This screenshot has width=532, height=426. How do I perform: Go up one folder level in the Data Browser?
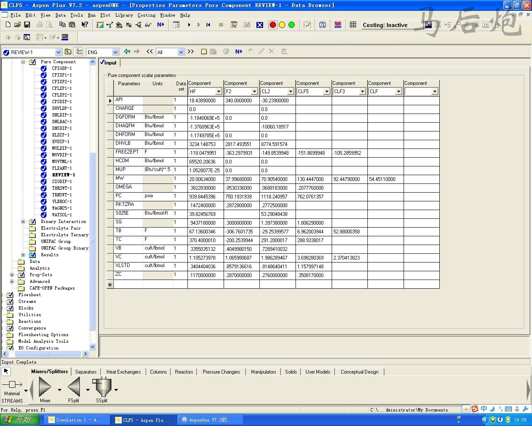pos(68,52)
